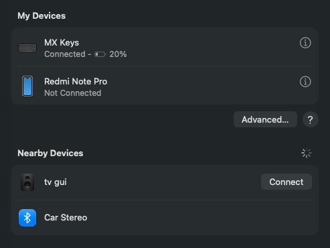330x248 pixels.
Task: Click the Car Stereo Bluetooth icon
Action: [27, 218]
